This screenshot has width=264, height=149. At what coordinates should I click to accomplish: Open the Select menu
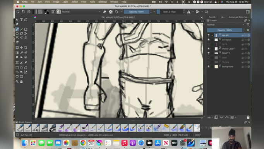coord(75,2)
